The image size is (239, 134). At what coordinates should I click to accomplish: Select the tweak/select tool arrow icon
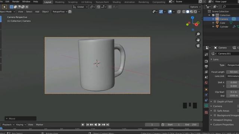tap(4, 7)
